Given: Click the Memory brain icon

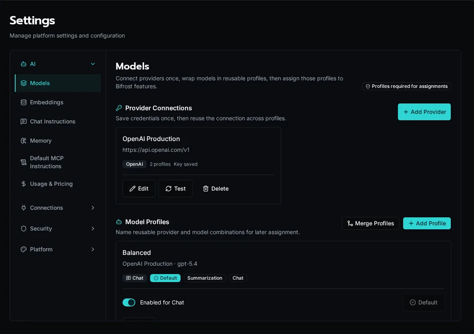Looking at the screenshot, I should pos(23,141).
